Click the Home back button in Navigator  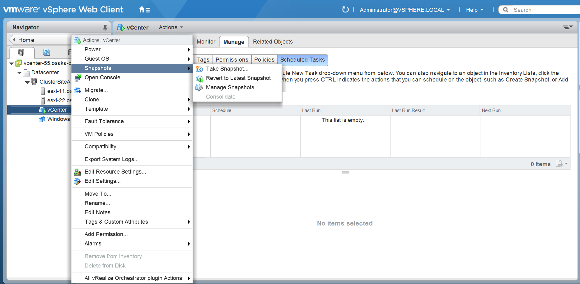(x=23, y=40)
